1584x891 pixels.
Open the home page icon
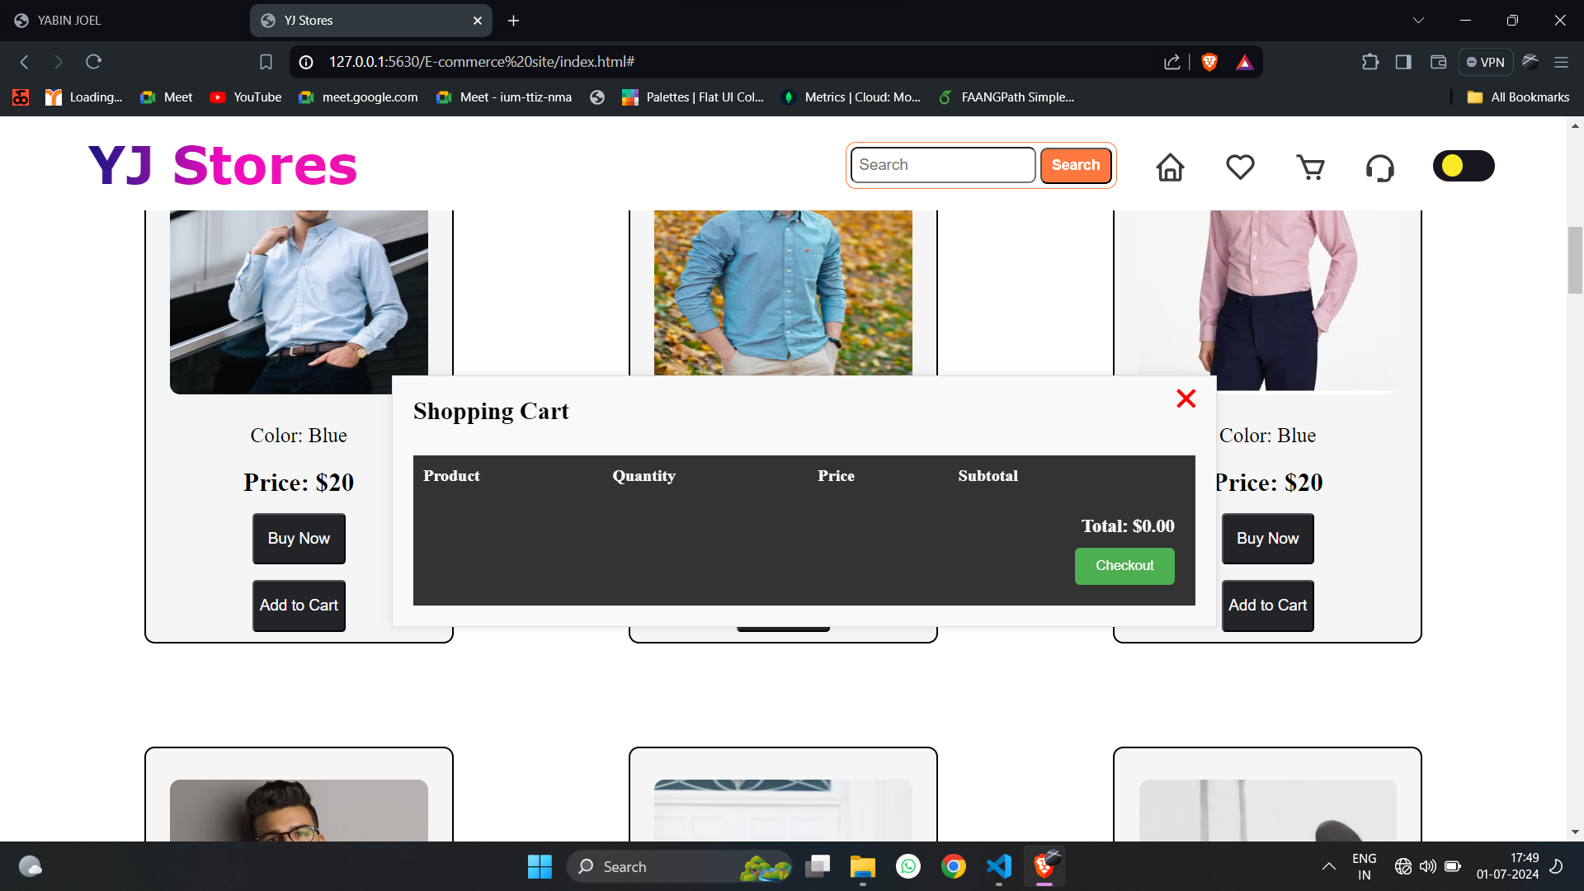pyautogui.click(x=1170, y=167)
